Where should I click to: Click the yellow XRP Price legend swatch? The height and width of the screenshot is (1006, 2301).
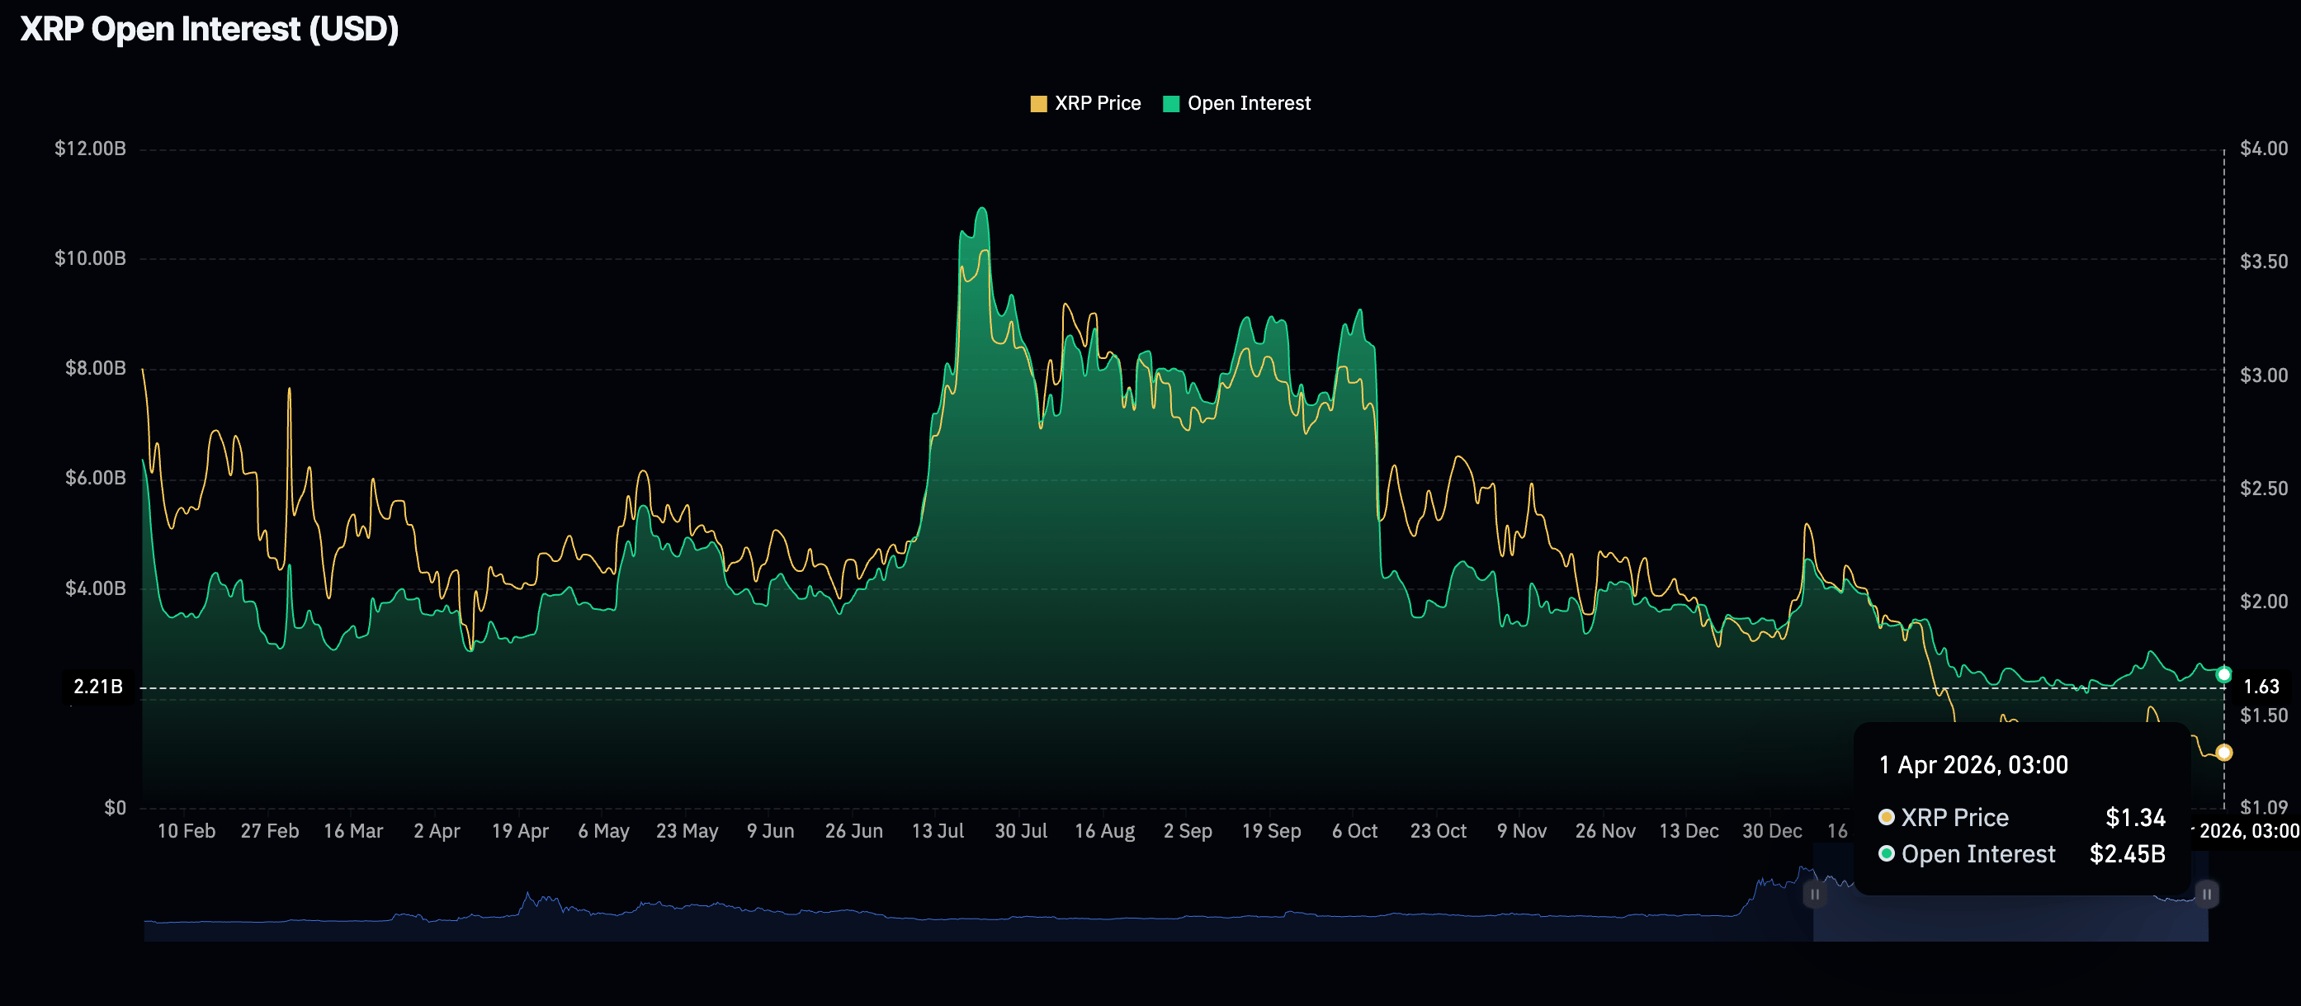[1038, 104]
